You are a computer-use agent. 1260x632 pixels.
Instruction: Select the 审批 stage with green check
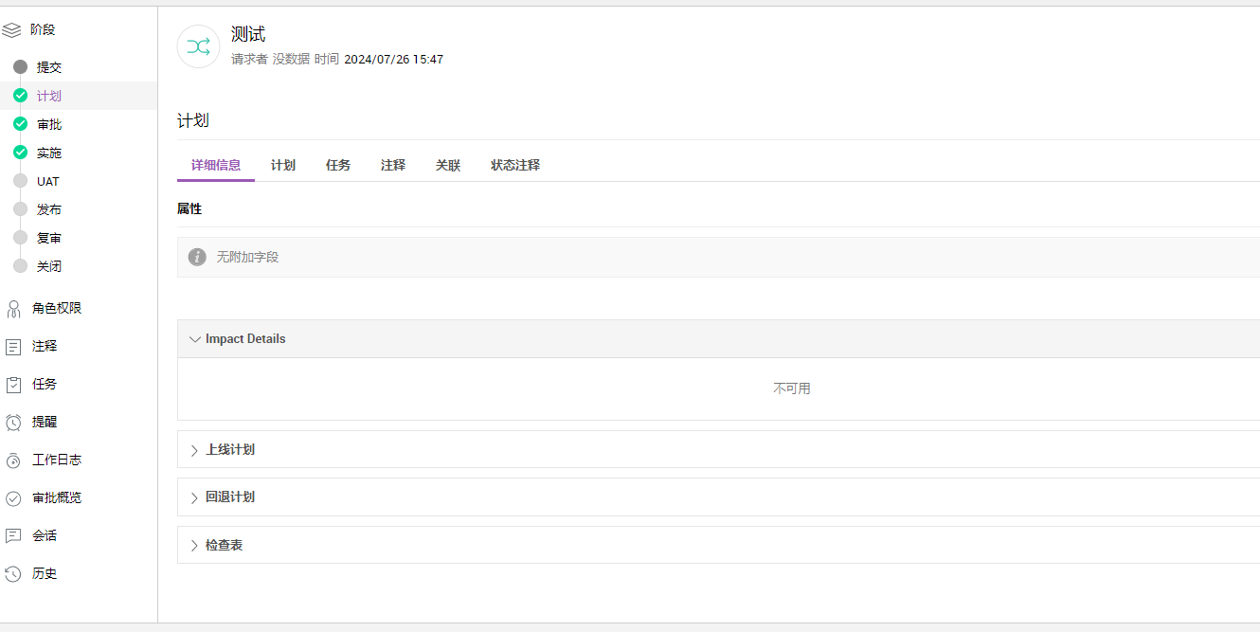coord(48,124)
